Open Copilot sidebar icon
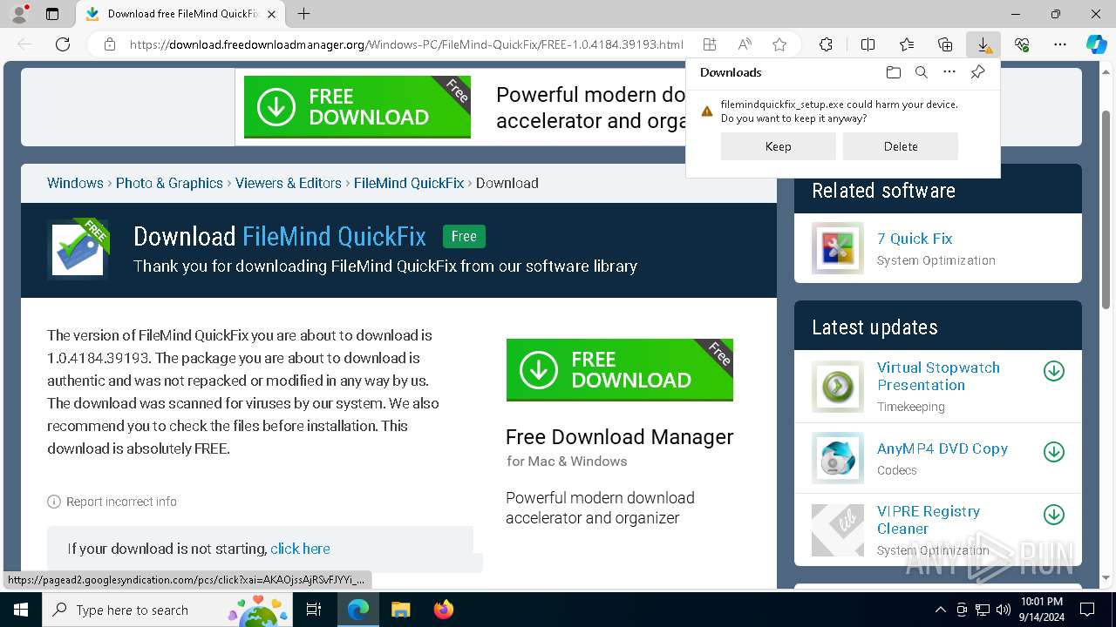Viewport: 1116px width, 627px height. (1096, 44)
